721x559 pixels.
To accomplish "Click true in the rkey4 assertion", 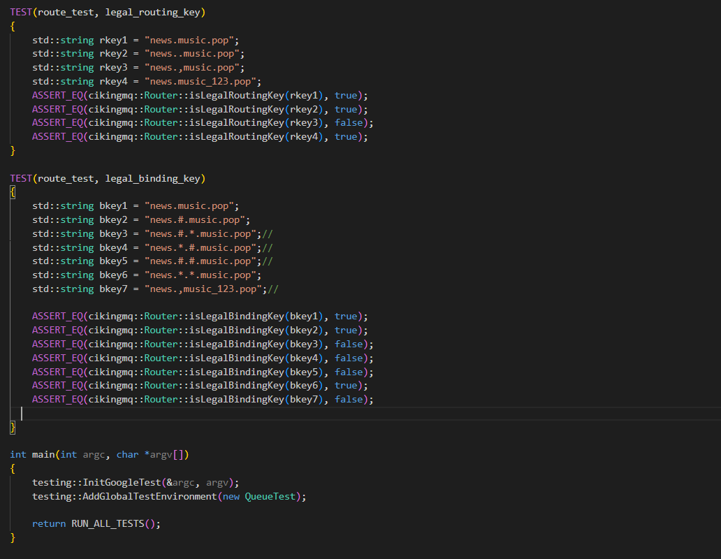I will tap(346, 136).
